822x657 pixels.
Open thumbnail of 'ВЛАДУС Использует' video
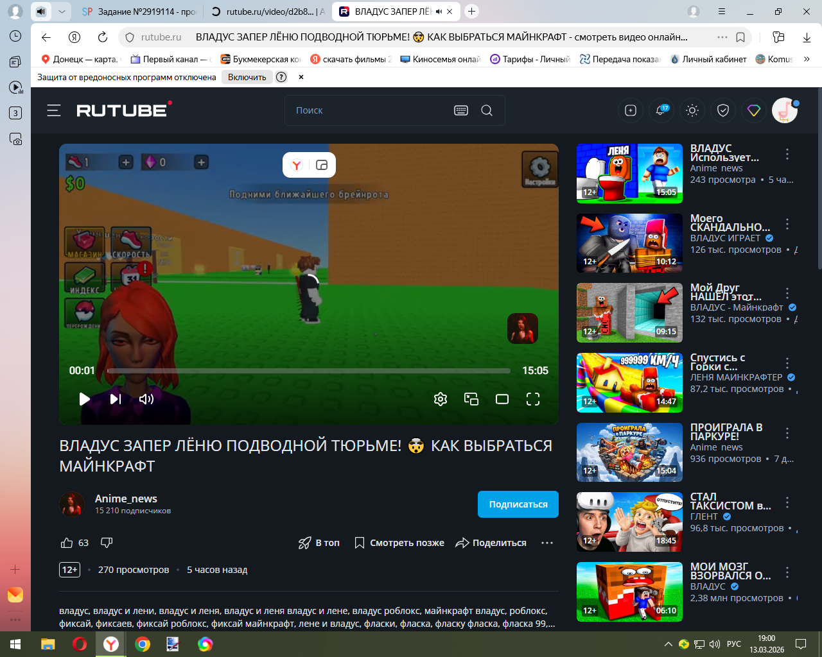(x=629, y=173)
